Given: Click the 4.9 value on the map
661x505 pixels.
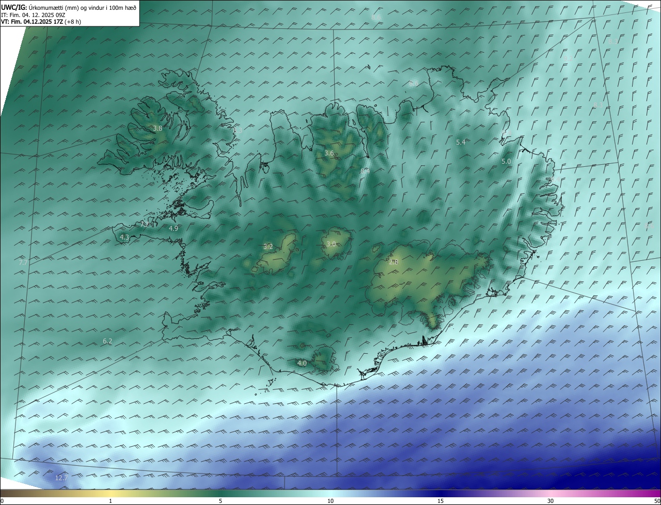Looking at the screenshot, I should pyautogui.click(x=174, y=228).
